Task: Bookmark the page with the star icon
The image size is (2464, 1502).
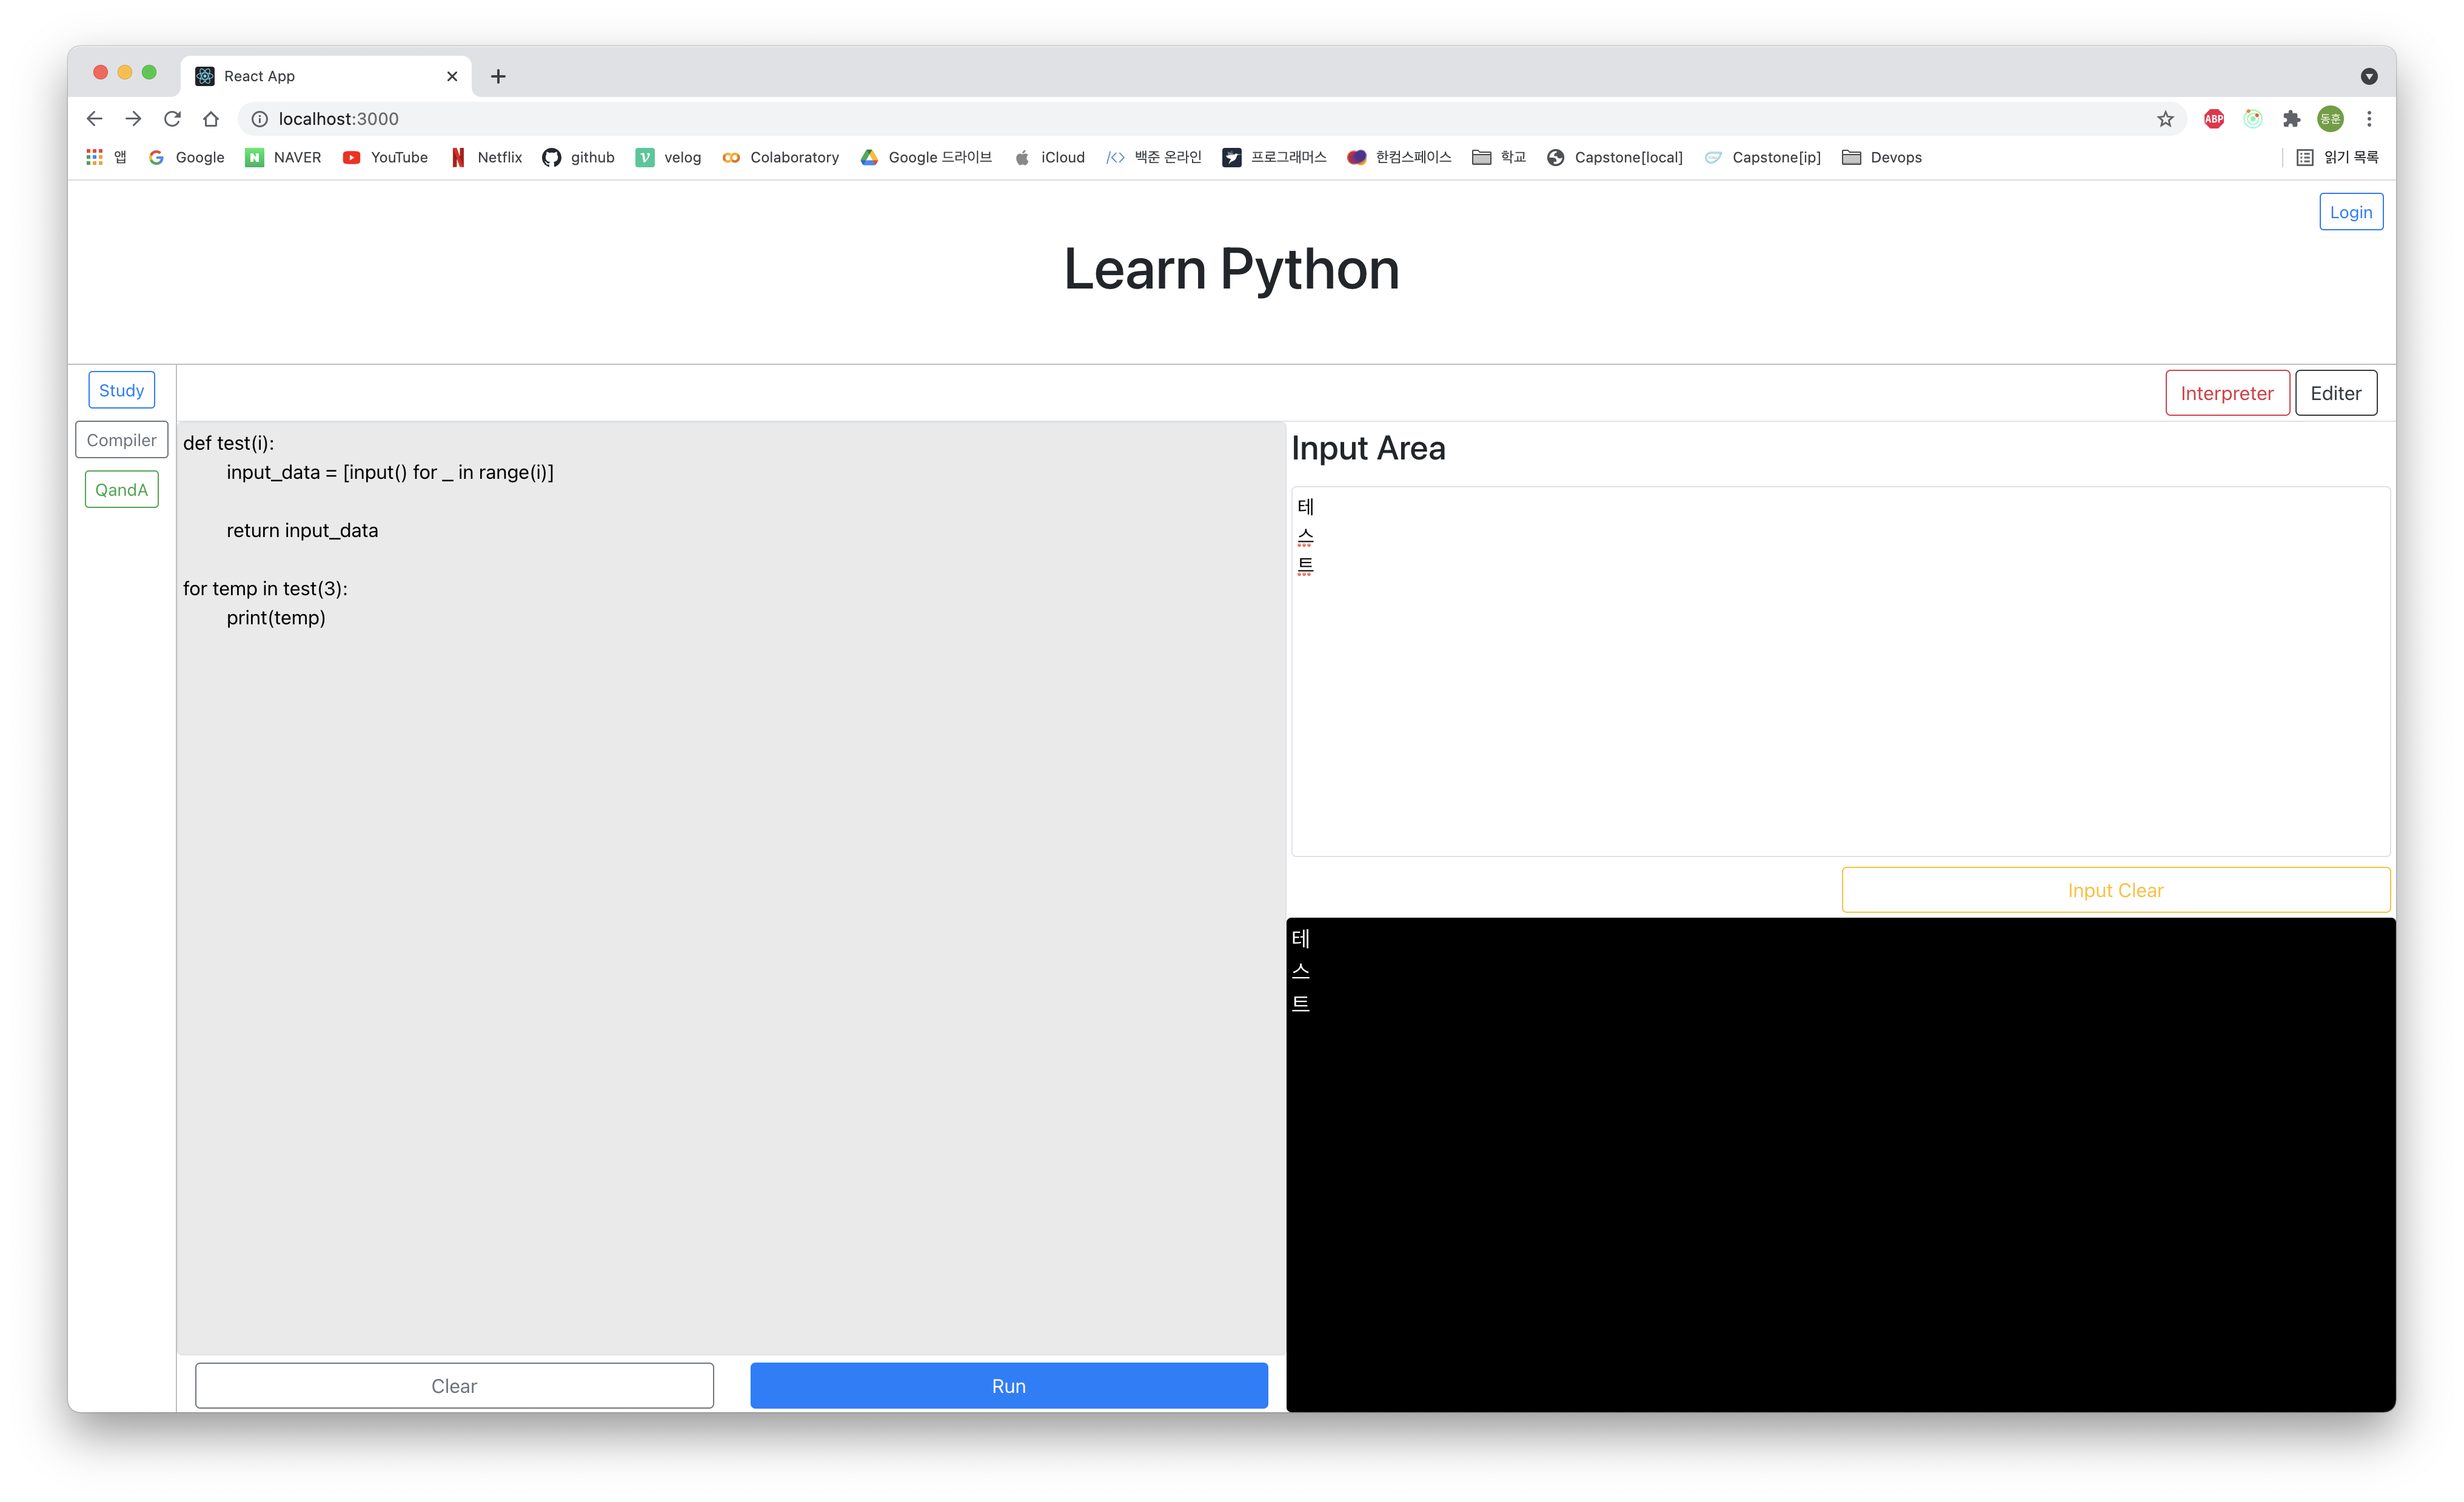Action: [x=2165, y=118]
